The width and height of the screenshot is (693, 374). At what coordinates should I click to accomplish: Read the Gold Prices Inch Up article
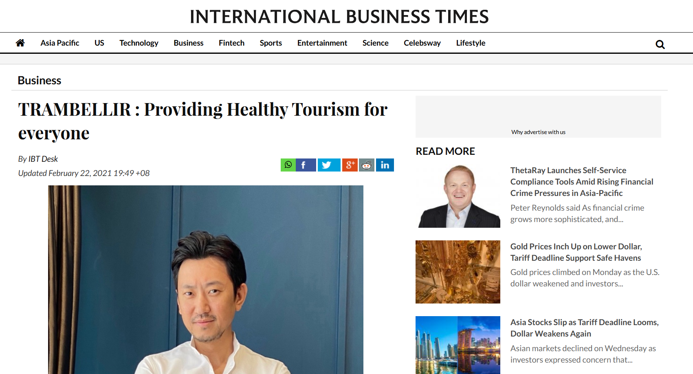(576, 252)
